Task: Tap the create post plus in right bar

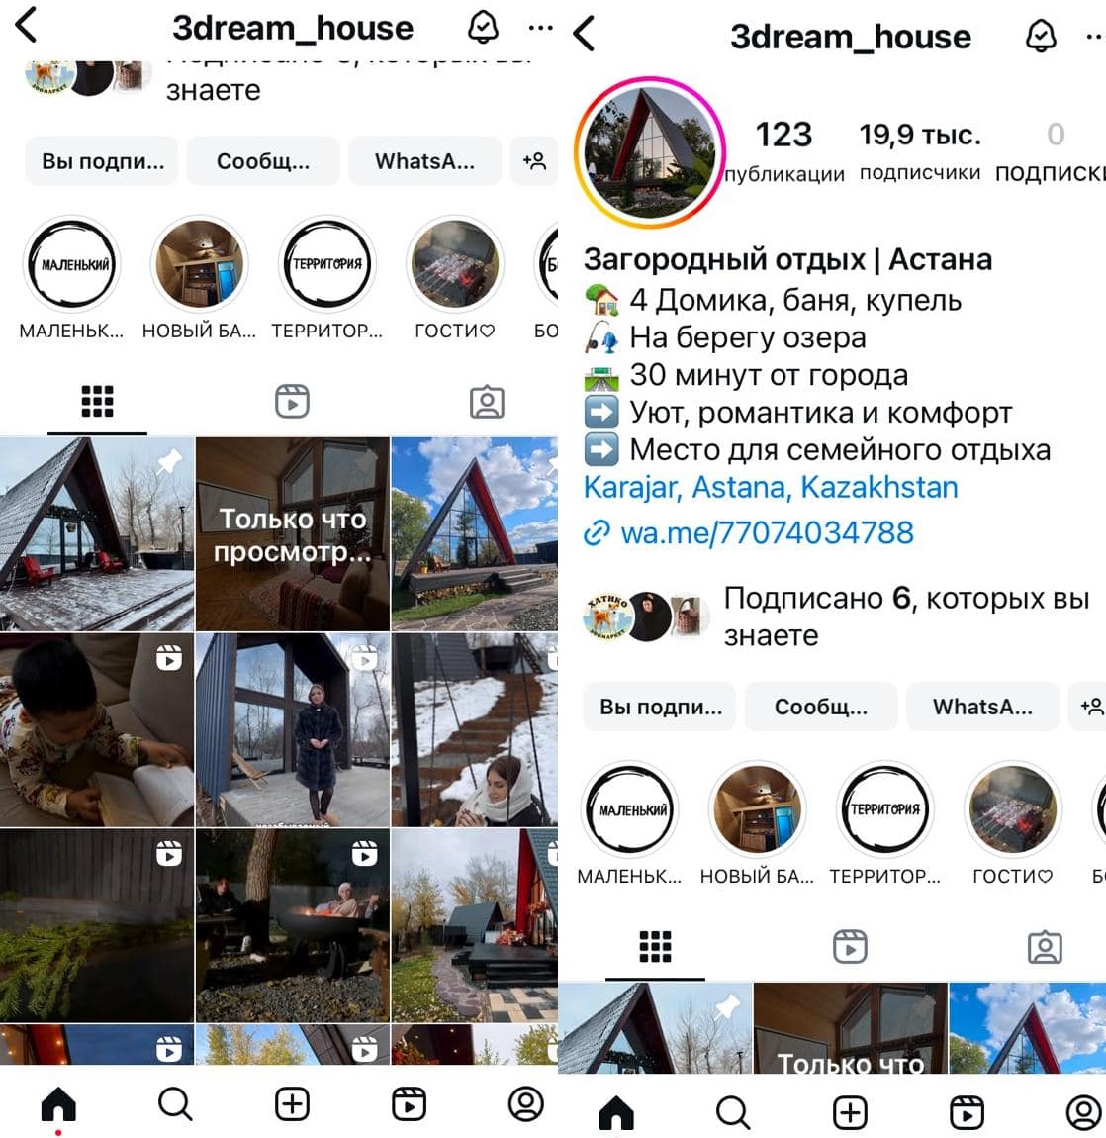Action: 850,1112
